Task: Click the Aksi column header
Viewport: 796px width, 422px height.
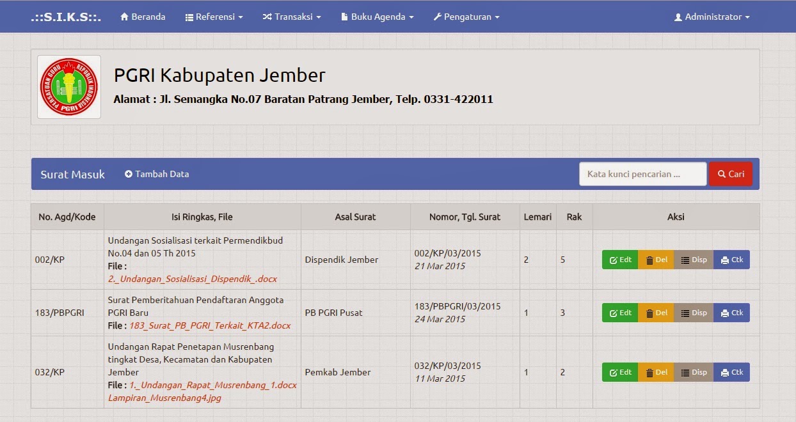Action: coord(676,217)
